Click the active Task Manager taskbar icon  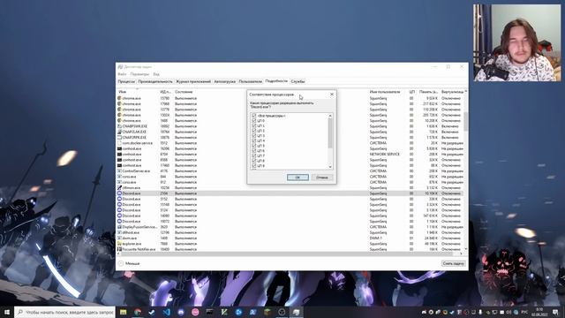pyautogui.click(x=297, y=312)
